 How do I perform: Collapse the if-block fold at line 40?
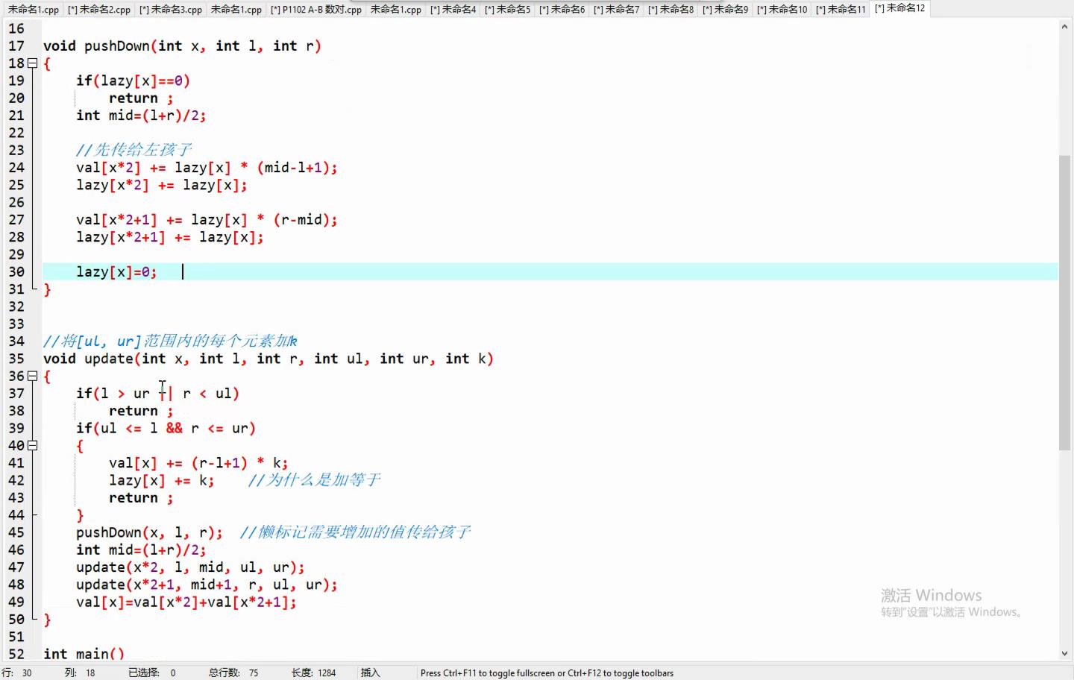tap(33, 446)
